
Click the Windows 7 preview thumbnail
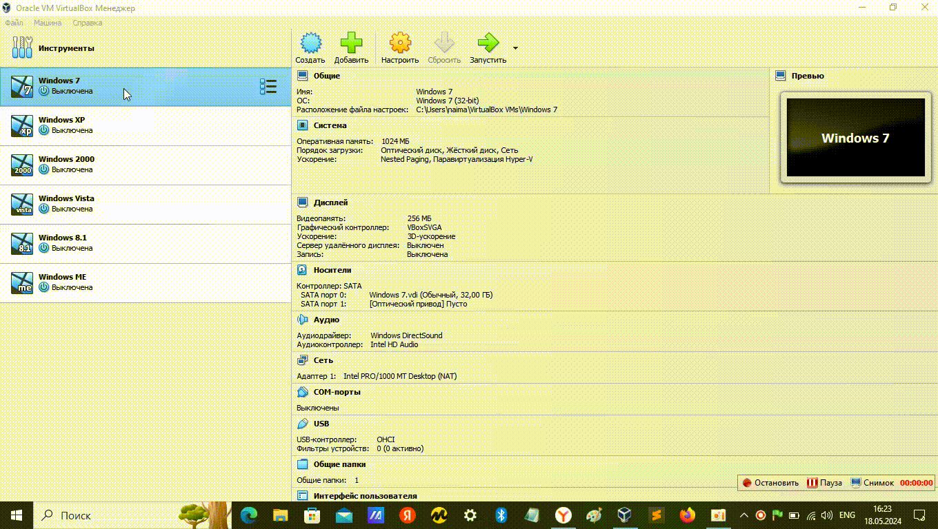(x=855, y=137)
